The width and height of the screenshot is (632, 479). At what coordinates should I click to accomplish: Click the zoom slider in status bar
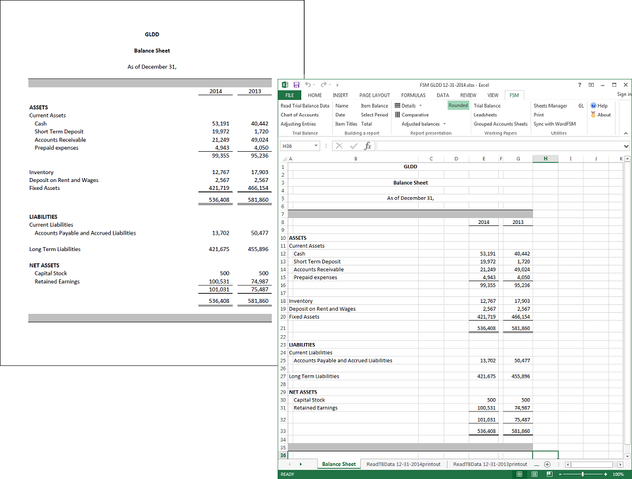tap(583, 474)
